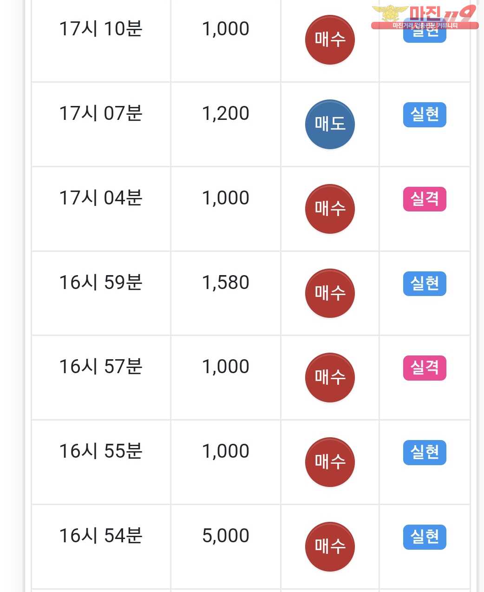This screenshot has width=484, height=592.
Task: Click the blue 실현 badge for 16시 59분
Action: [425, 283]
